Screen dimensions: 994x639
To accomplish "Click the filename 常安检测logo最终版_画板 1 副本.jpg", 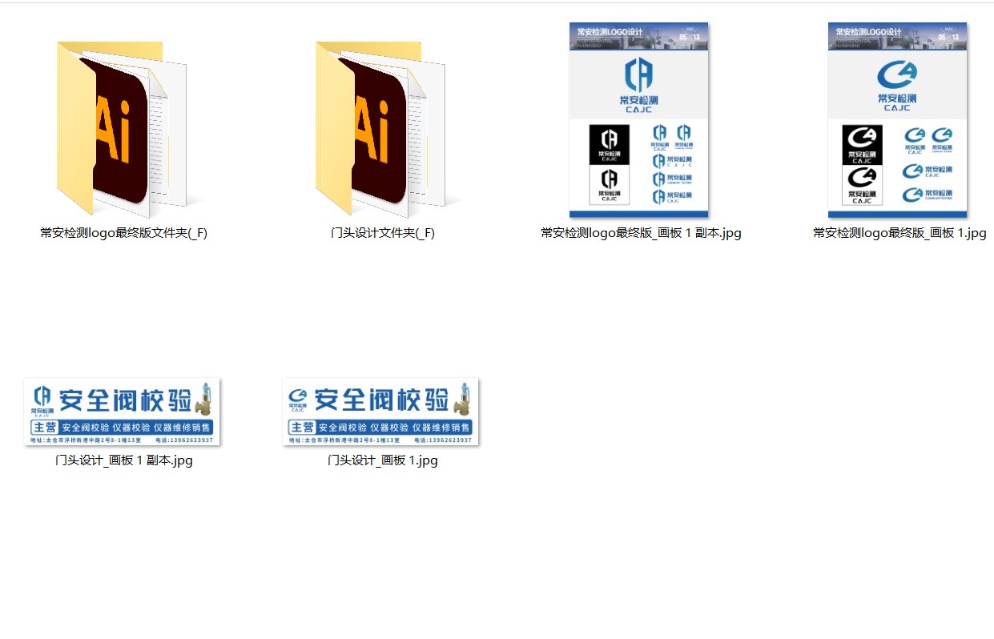I will point(641,233).
